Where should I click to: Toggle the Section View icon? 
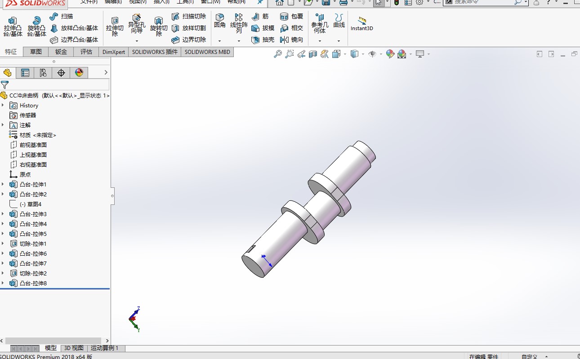point(313,54)
